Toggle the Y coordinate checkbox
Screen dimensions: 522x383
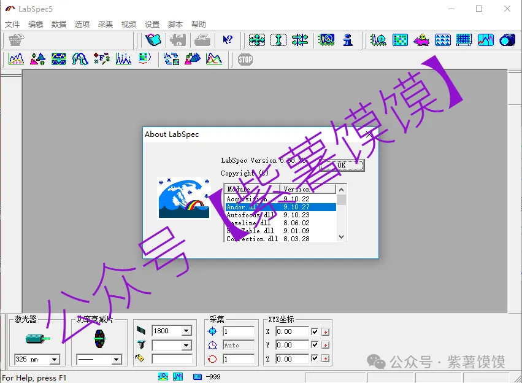pos(315,345)
